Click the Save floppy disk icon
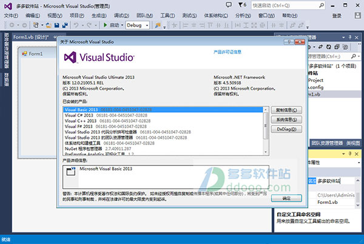The height and width of the screenshot is (244, 364). click(x=56, y=25)
